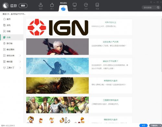The image size is (162, 127).
Task: Click the title beside the armored knight banner
Action: (110, 81)
